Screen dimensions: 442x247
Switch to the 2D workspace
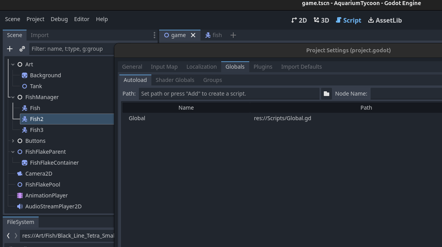[x=299, y=20]
